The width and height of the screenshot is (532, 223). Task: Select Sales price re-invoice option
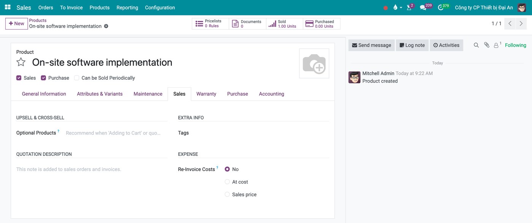pyautogui.click(x=227, y=194)
